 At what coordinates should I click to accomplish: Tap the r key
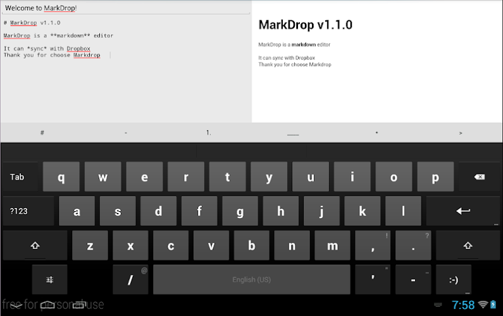pyautogui.click(x=186, y=177)
